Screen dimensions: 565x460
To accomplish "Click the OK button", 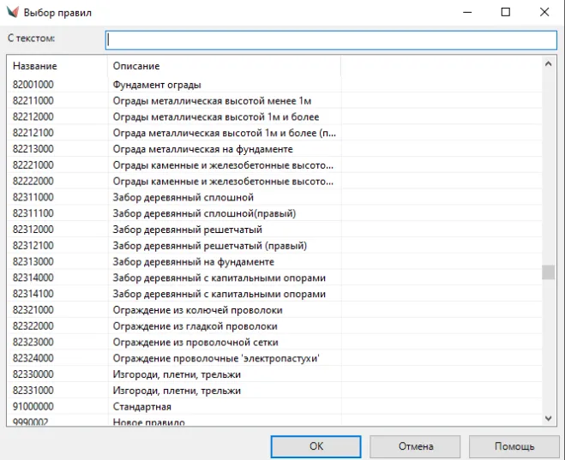I will pos(316,446).
